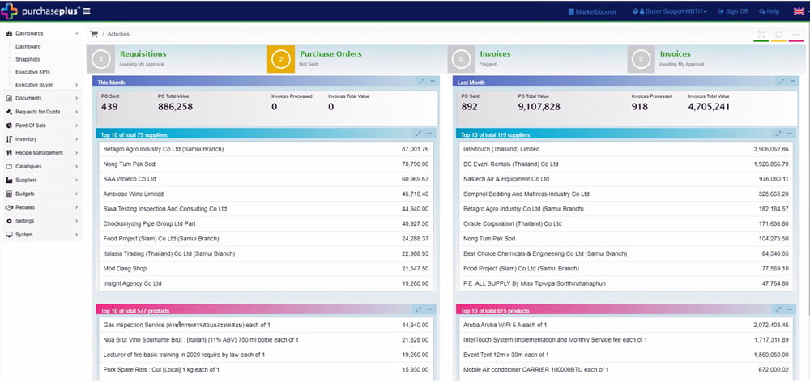Click the Sign Off arrow icon
The width and height of the screenshot is (810, 383).
point(721,11)
